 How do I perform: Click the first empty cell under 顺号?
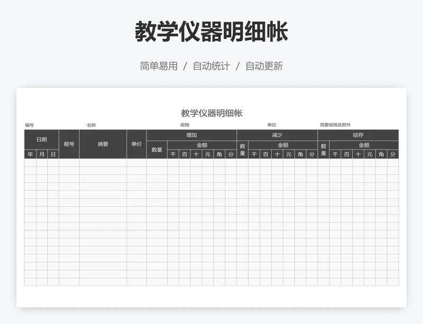[69, 163]
